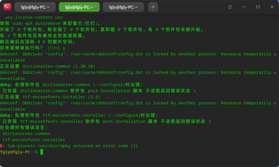Click the line '正在设置 ttf-mscorefonts-installer (3.8)'
Viewport: 279px width, 167px height.
tap(55, 97)
